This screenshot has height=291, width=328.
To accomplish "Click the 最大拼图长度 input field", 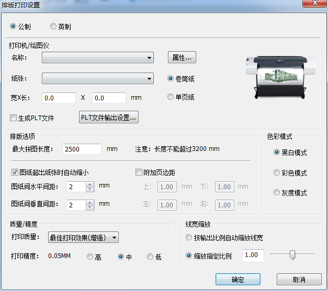I will [82, 149].
